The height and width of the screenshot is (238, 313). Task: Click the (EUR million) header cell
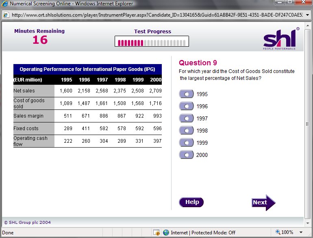[x=28, y=80]
